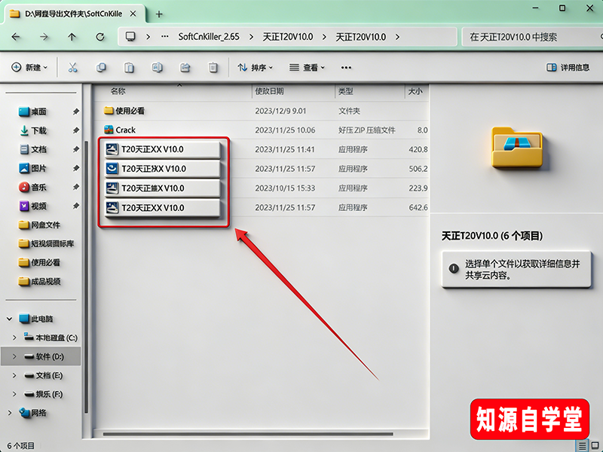
Task: Select the Cut icon in the toolbar
Action: point(73,67)
